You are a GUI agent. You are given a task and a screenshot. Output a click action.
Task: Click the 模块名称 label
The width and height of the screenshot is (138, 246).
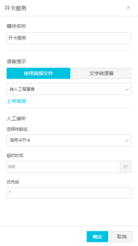pos(16,26)
